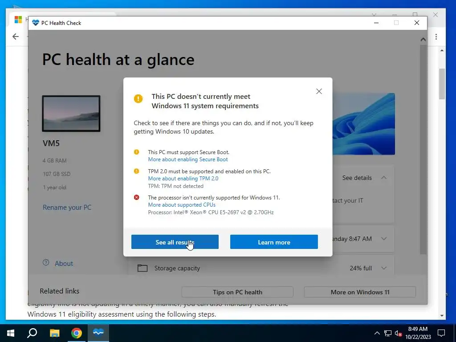Viewport: 456px width, 342px height.
Task: Click the muted volume icon
Action: (x=399, y=333)
